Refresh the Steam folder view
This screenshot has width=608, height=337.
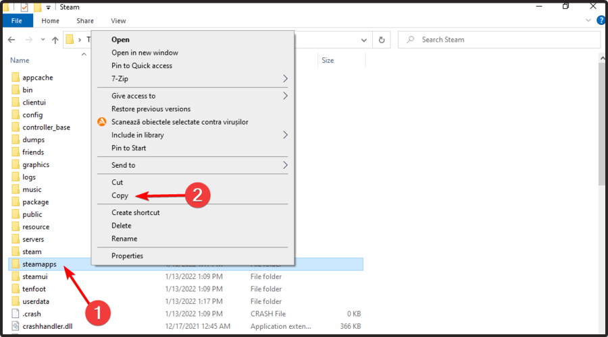pos(382,40)
